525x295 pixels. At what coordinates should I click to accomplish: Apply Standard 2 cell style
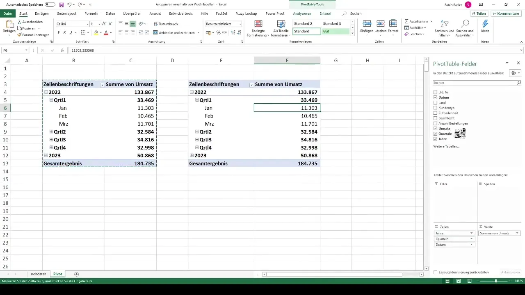click(x=307, y=24)
